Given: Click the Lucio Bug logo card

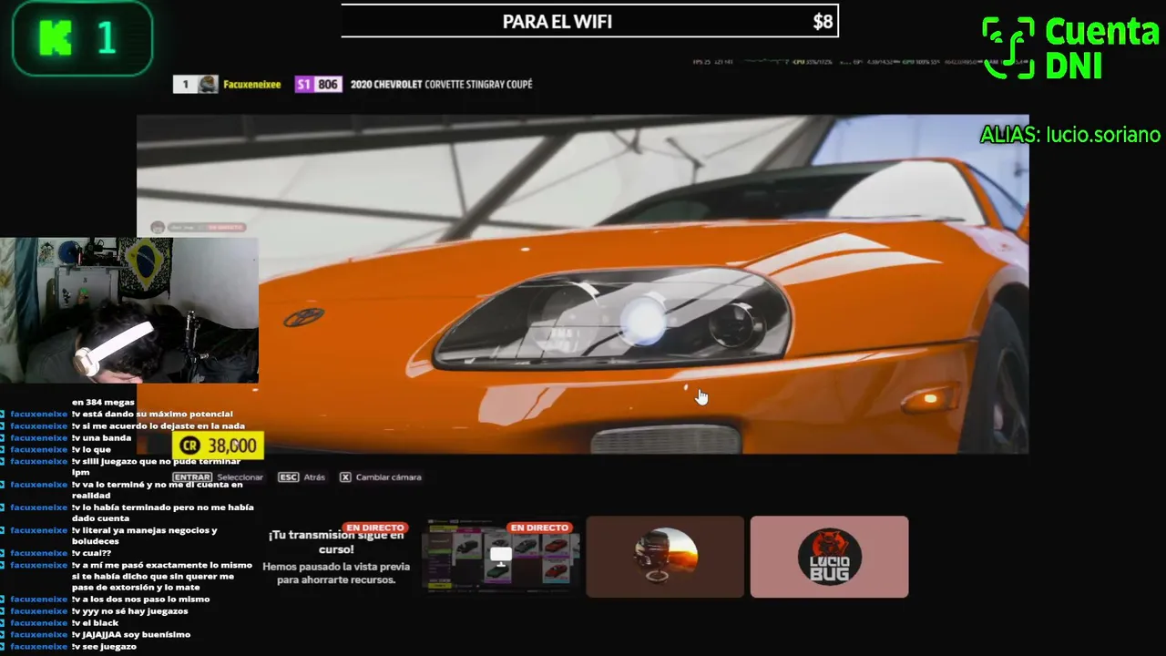Looking at the screenshot, I should [829, 557].
